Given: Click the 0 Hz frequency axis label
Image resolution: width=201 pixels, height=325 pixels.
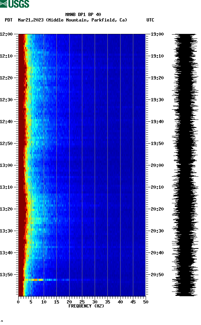Looking at the screenshot, I should 18,302.
